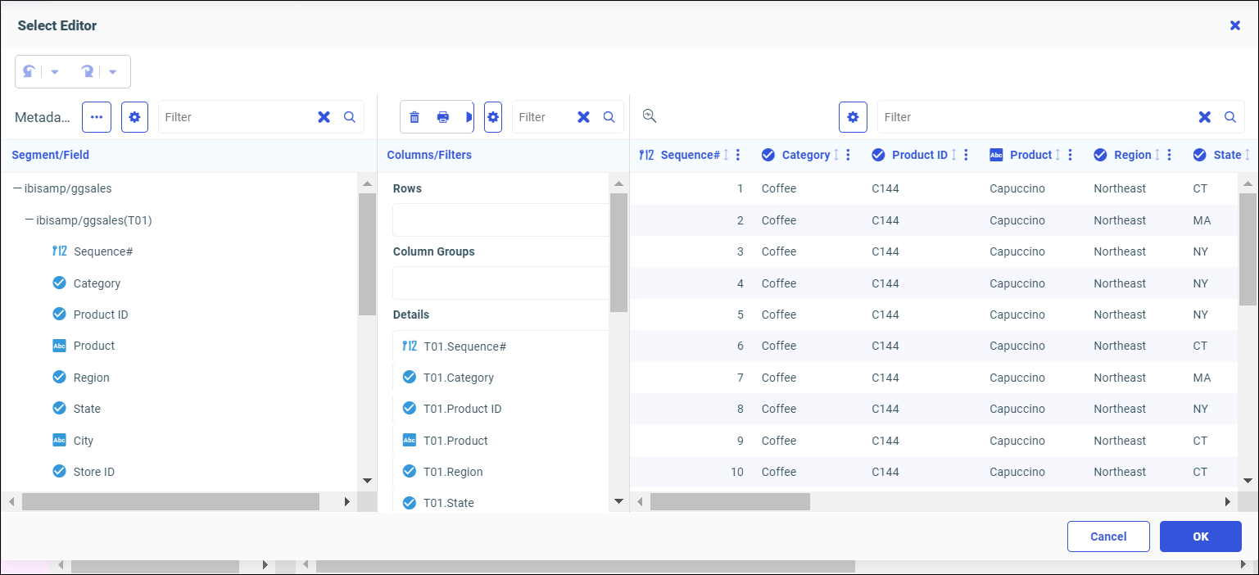Open the undo history dropdown arrow
1259x575 pixels.
click(x=55, y=72)
